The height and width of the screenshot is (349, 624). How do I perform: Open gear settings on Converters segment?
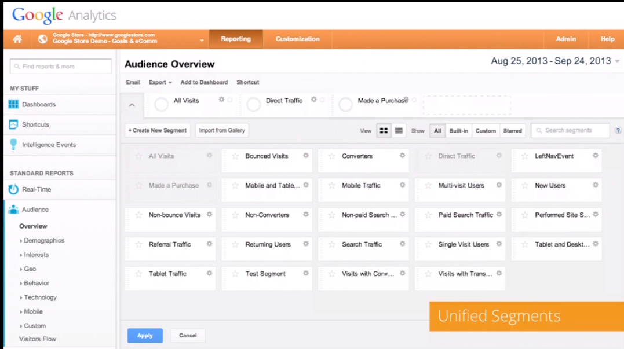(402, 156)
